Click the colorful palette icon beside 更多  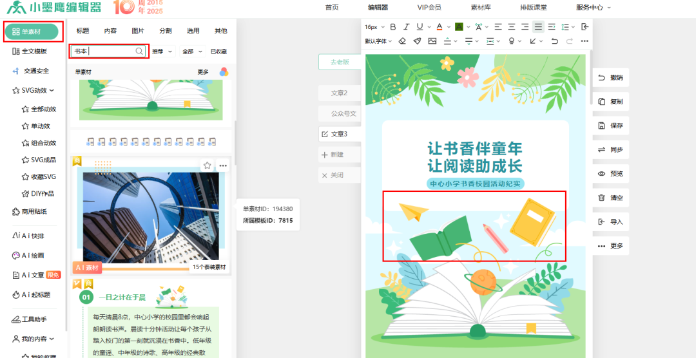coord(224,71)
